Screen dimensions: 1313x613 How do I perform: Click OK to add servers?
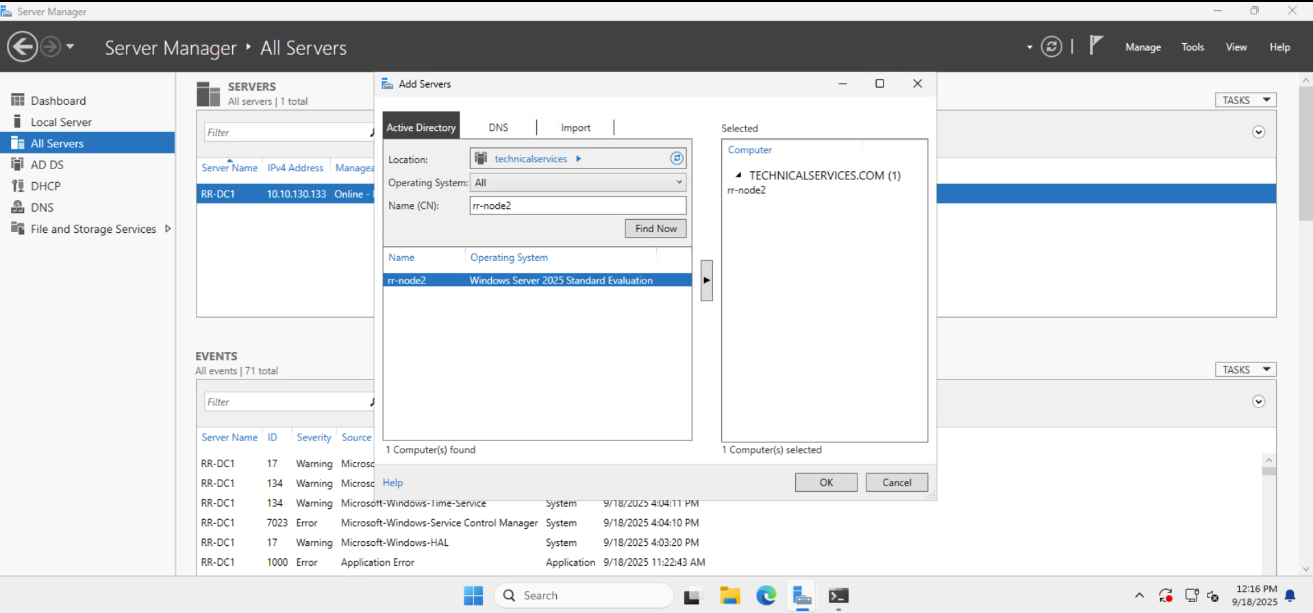pyautogui.click(x=826, y=482)
